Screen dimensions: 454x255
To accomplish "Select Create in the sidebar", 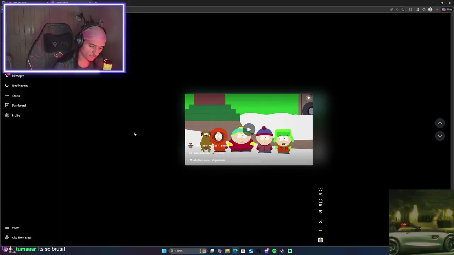I will pyautogui.click(x=16, y=95).
